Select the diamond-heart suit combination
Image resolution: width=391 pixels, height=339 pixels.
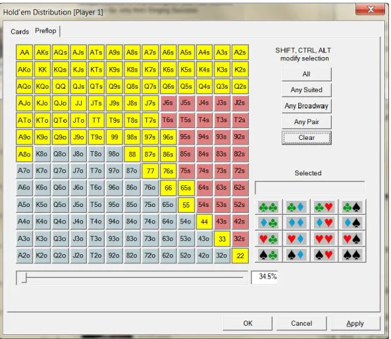pyautogui.click(x=324, y=223)
